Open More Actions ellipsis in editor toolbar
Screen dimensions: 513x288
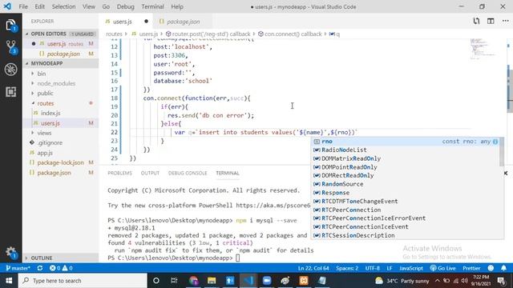(505, 22)
